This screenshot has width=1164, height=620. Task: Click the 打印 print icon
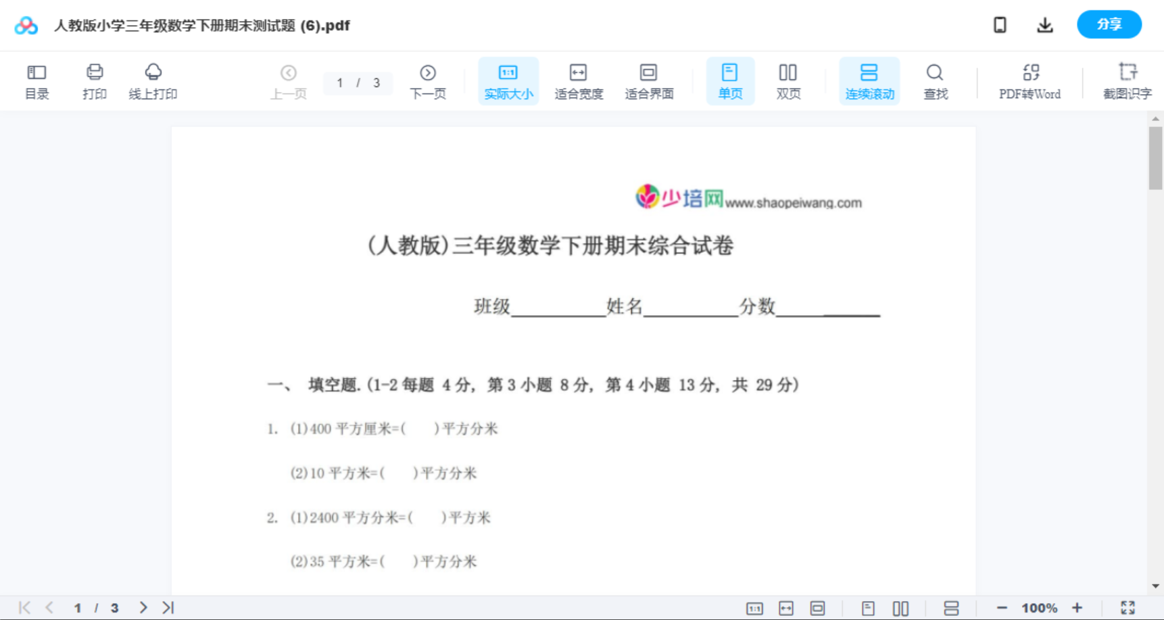click(94, 80)
